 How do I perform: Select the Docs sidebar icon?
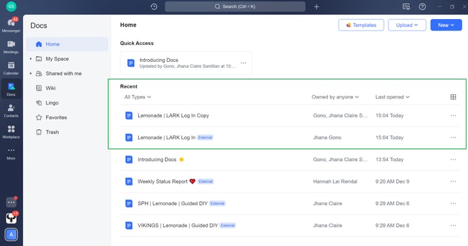pyautogui.click(x=11, y=90)
